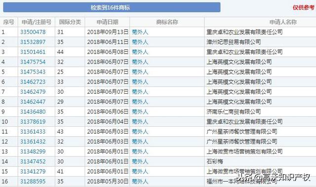Screen dimensions: 316x187
Task: Open registration number 31378619 link
Action: coord(33,121)
